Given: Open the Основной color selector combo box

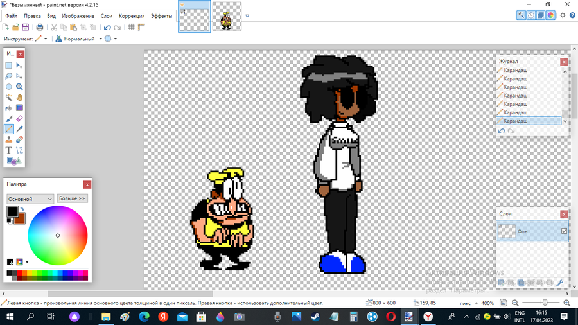Looking at the screenshot, I should point(30,199).
